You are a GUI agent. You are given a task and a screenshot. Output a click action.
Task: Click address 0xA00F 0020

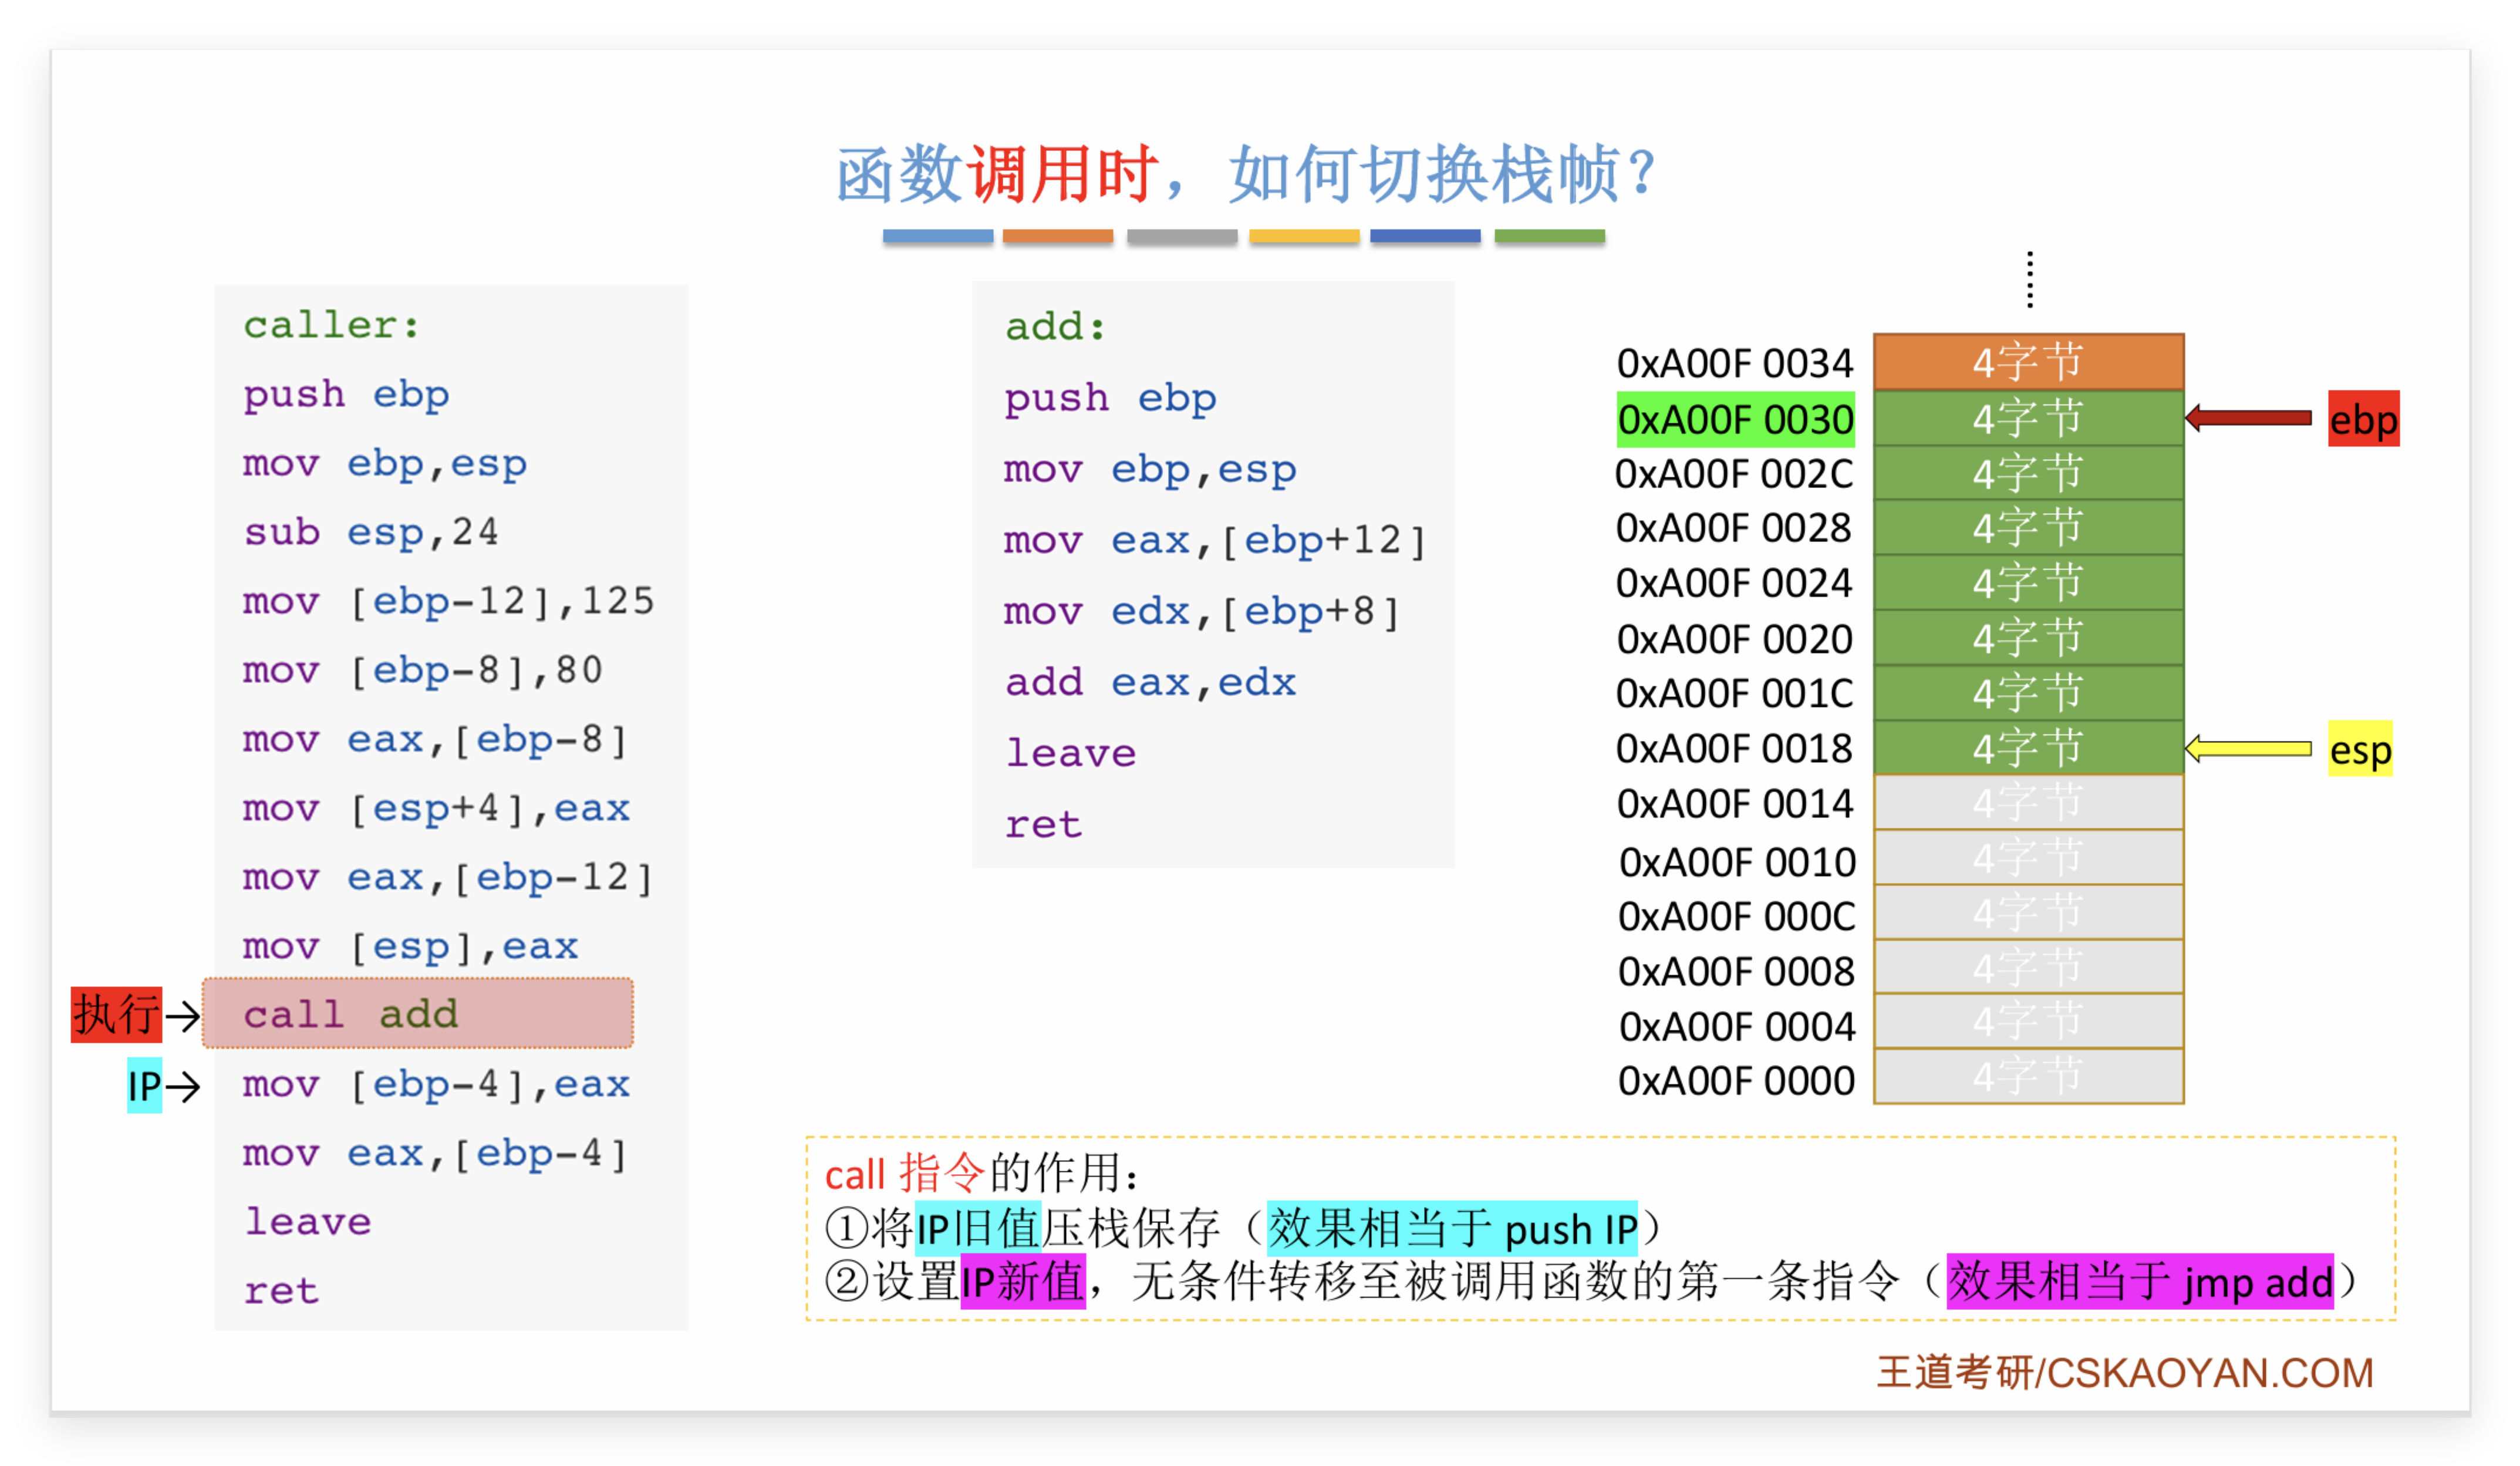click(1735, 638)
